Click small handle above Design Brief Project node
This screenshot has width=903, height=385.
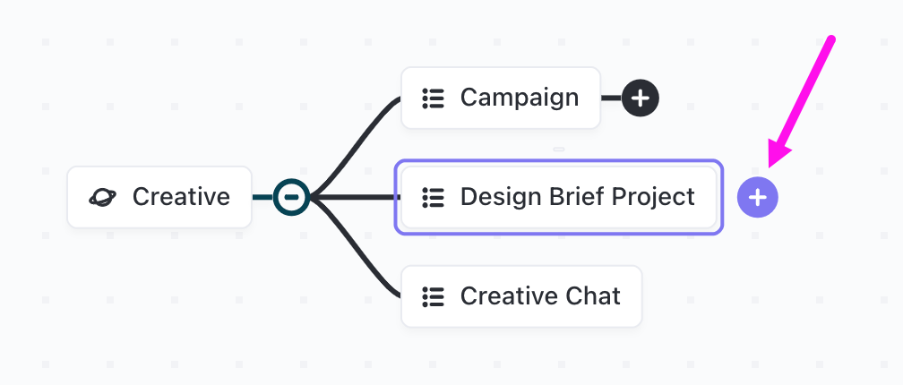[x=559, y=150]
